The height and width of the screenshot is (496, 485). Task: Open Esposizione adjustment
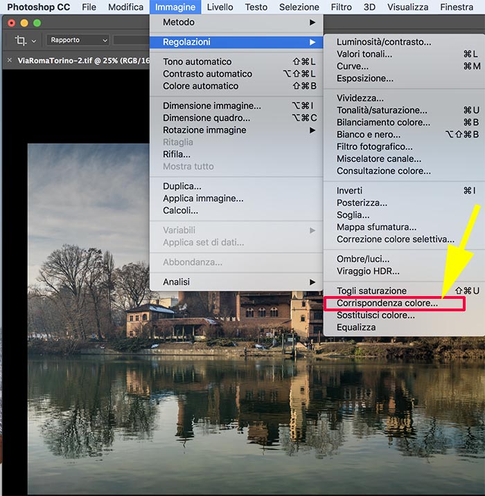[x=404, y=78]
